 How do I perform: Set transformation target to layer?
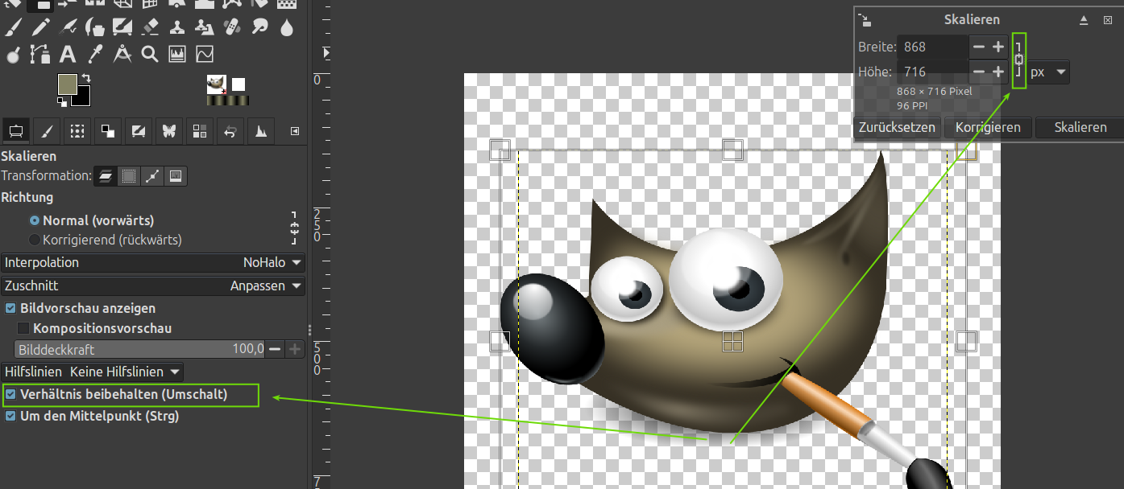tap(105, 175)
